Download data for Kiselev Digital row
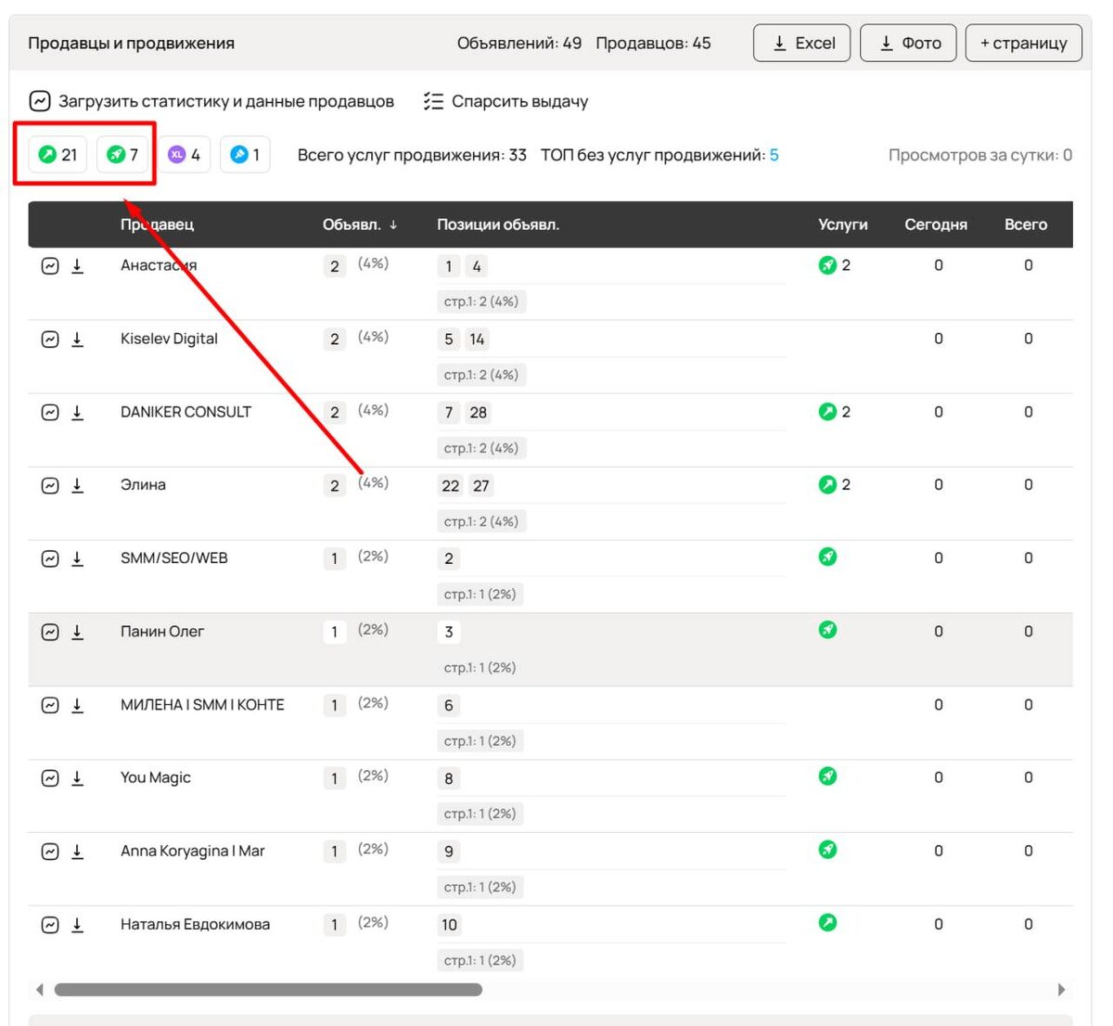The image size is (1113, 1026). click(x=77, y=340)
